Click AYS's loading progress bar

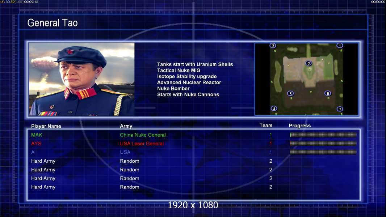point(323,143)
